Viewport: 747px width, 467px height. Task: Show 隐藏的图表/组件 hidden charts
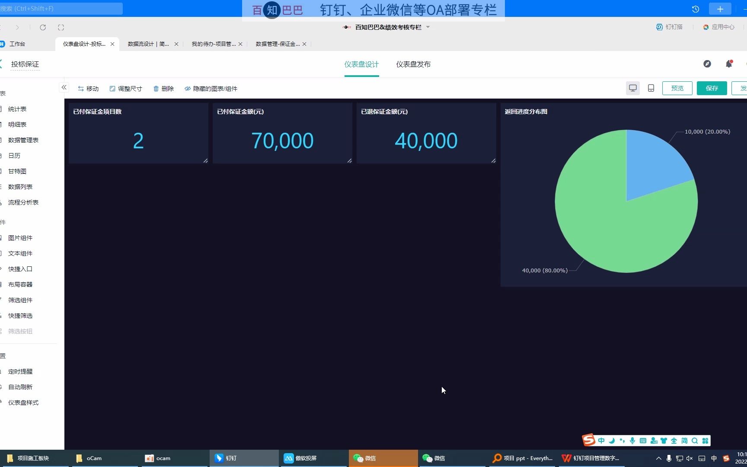tap(211, 89)
